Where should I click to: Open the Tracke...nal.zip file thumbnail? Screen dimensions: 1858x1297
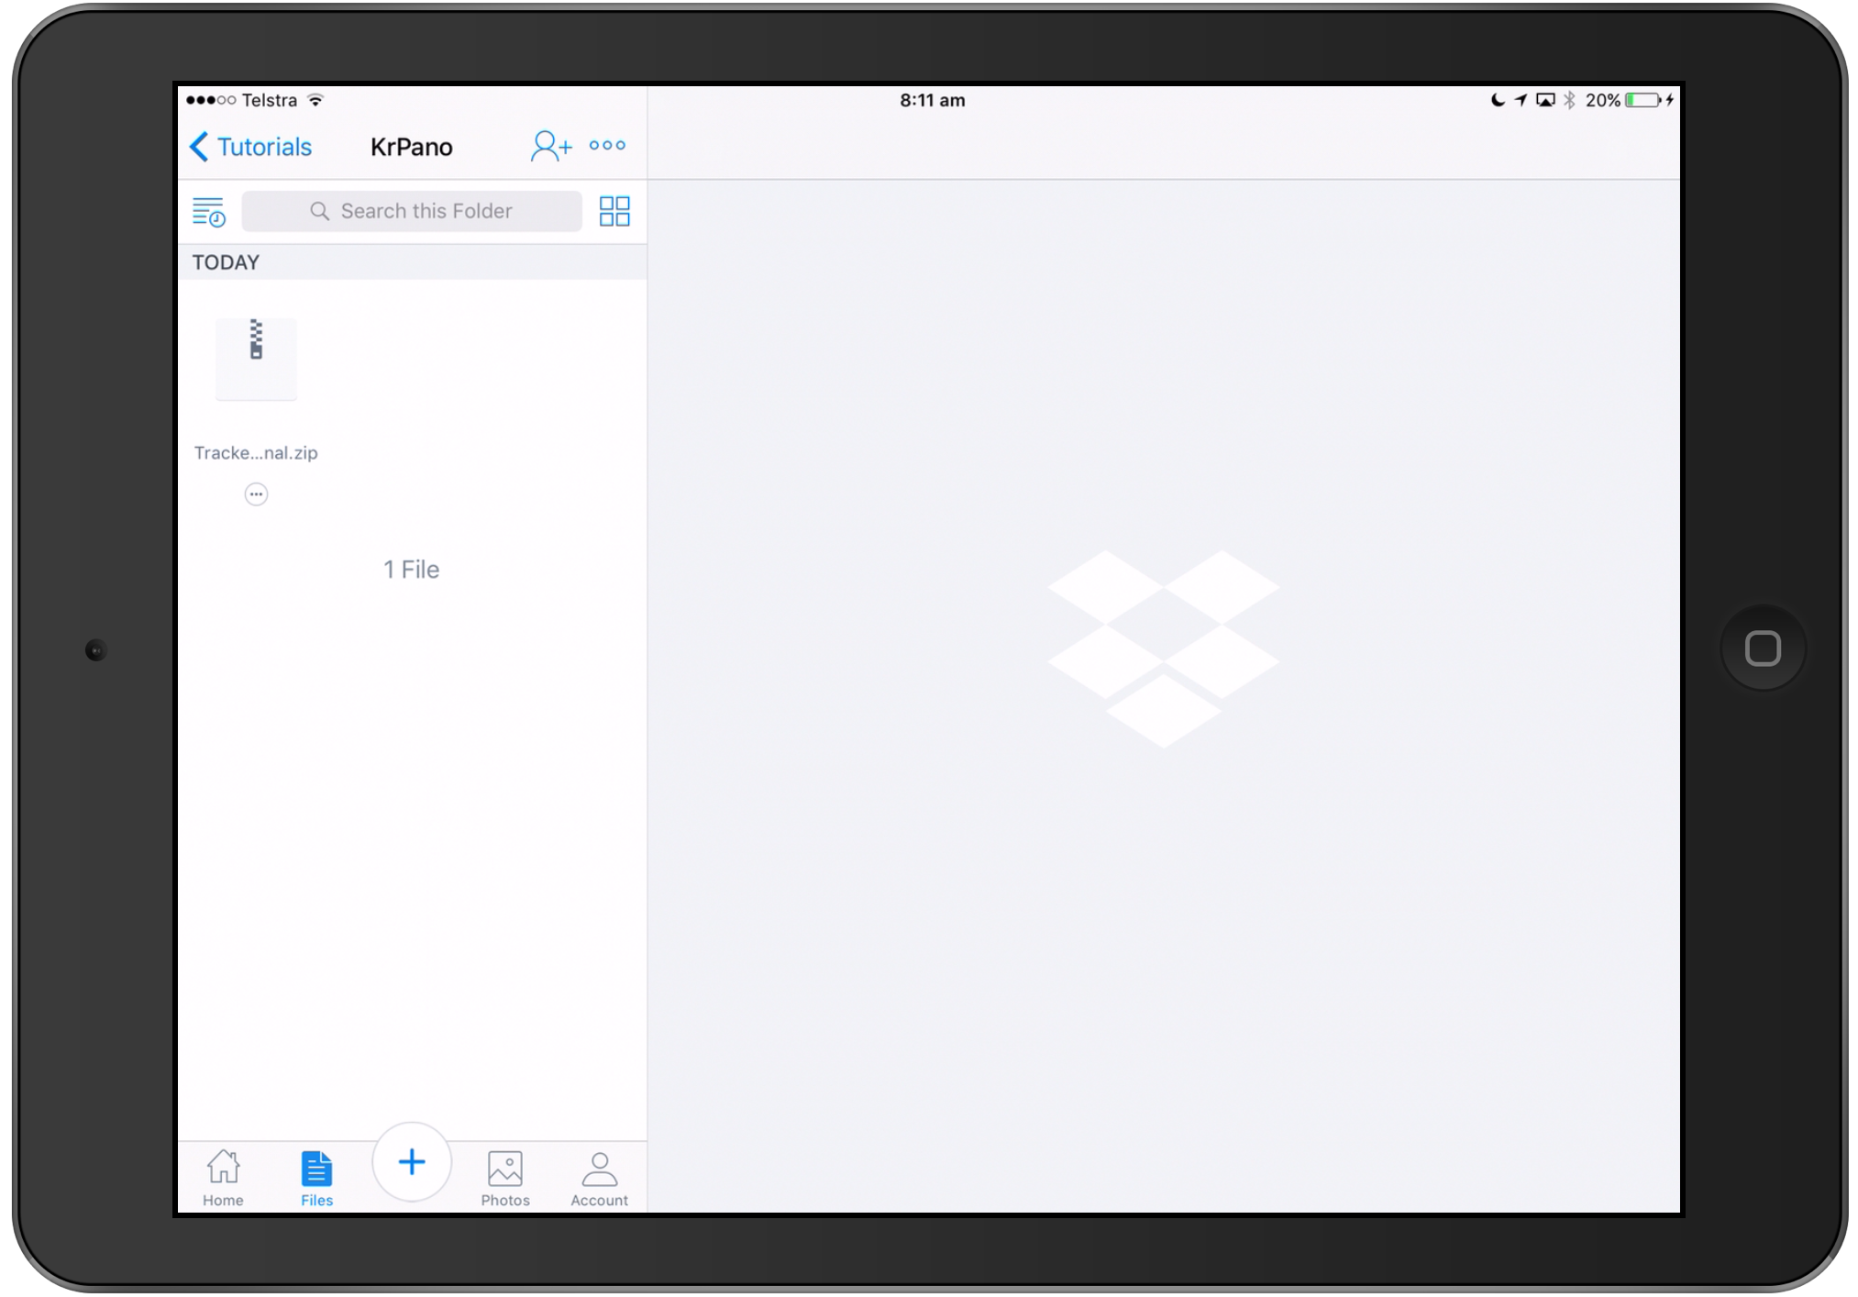pyautogui.click(x=256, y=359)
